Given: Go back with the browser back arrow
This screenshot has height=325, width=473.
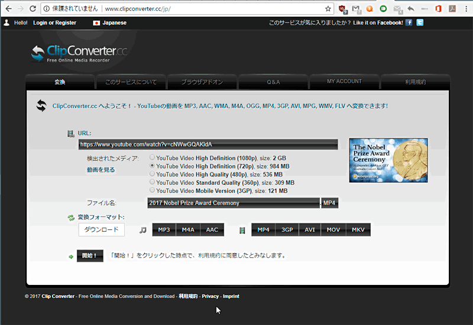Looking at the screenshot, I should pos(8,9).
